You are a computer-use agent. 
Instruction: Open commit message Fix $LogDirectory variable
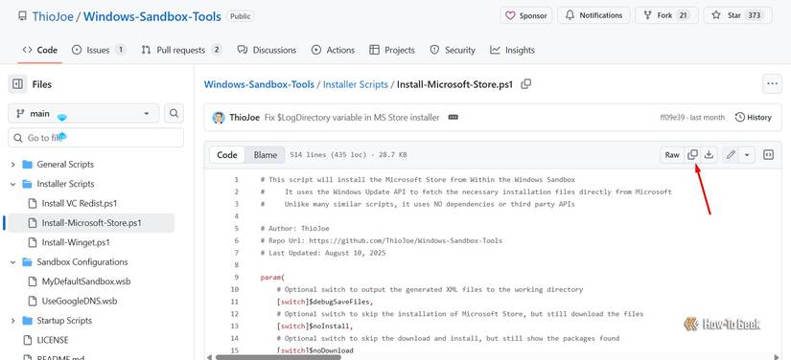352,118
